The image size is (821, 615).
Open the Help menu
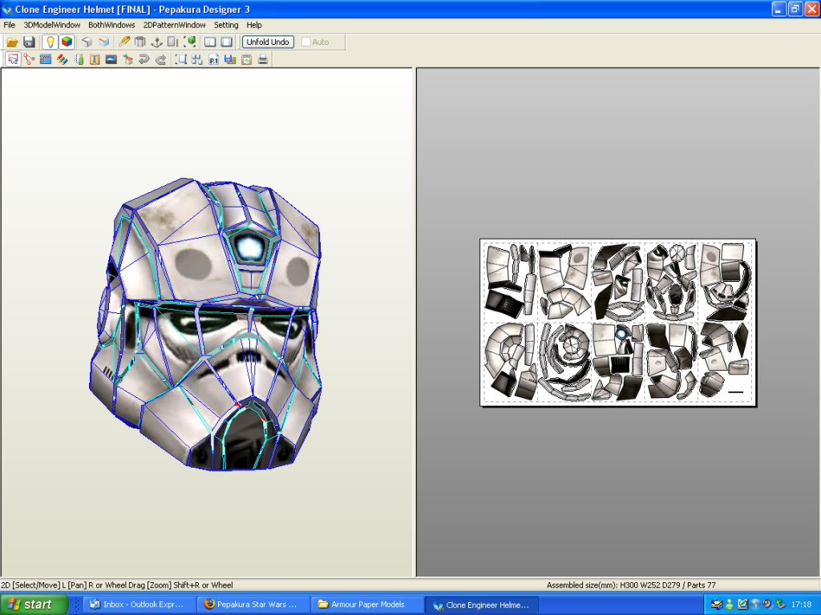(254, 25)
